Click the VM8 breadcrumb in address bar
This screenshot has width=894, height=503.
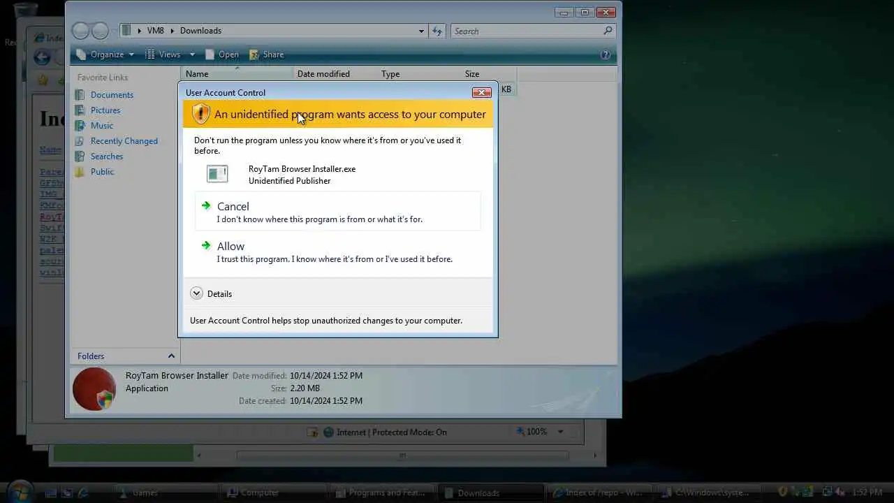point(155,31)
